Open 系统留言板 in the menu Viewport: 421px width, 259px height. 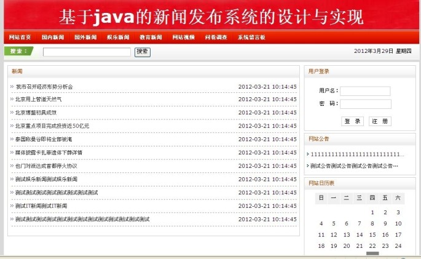[x=251, y=38]
